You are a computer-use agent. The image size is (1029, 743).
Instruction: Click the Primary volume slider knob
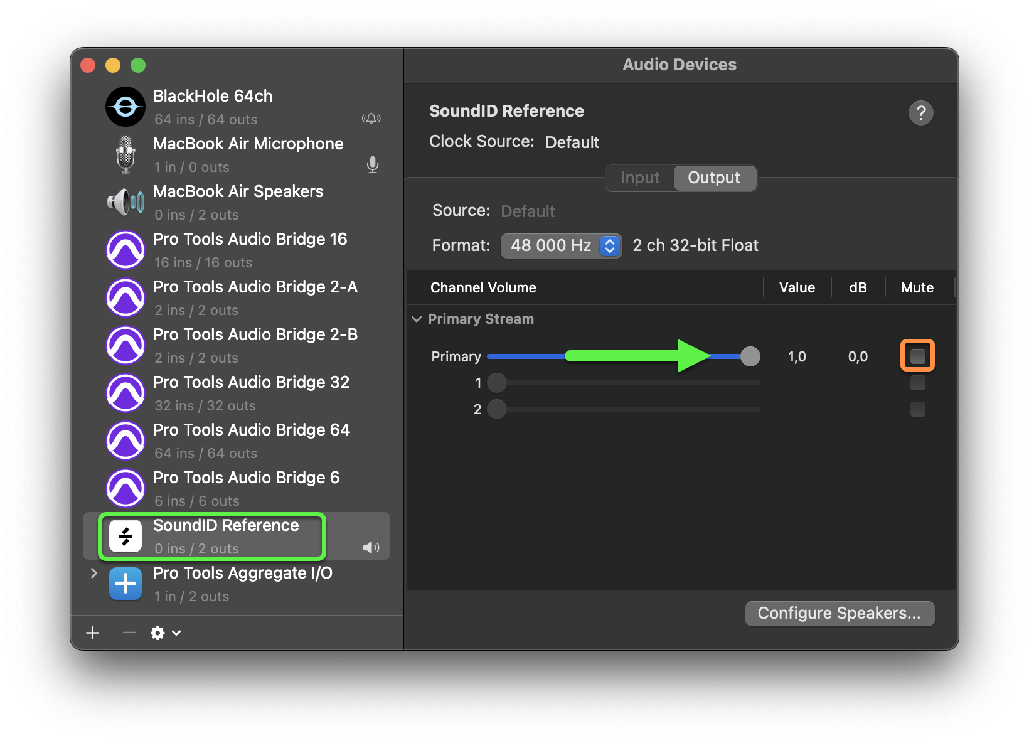point(750,356)
